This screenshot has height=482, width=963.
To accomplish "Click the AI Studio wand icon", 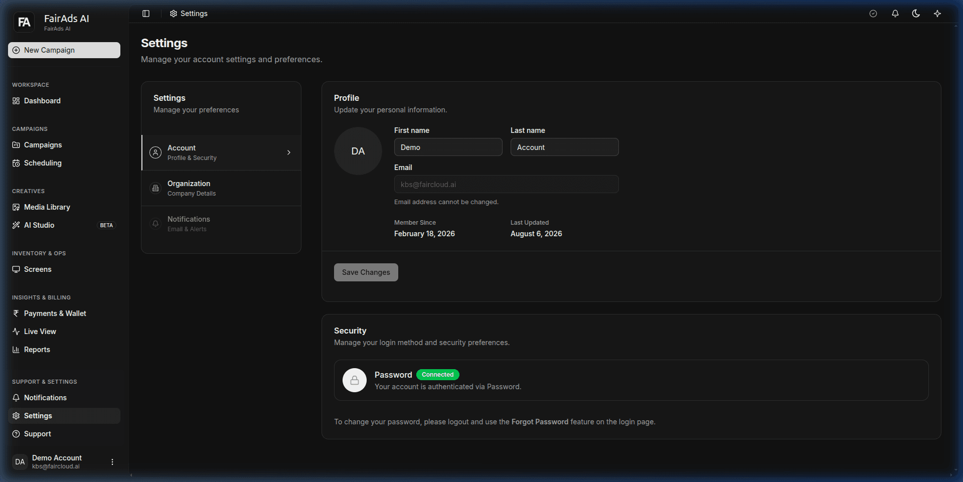I will (x=16, y=225).
